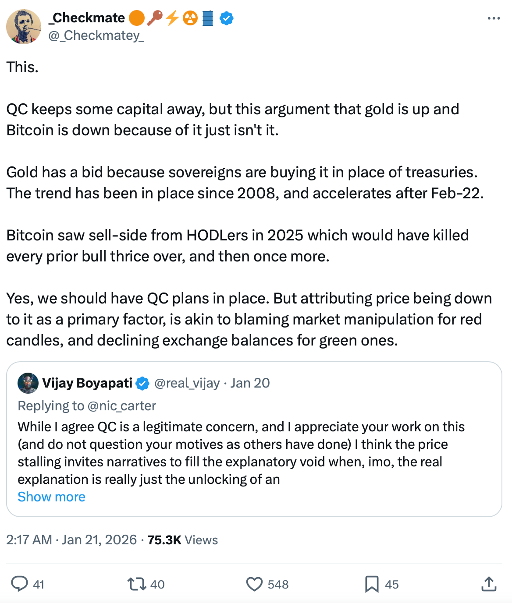512x603 pixels.
Task: Open the more options ellipsis menu
Action: 494,18
